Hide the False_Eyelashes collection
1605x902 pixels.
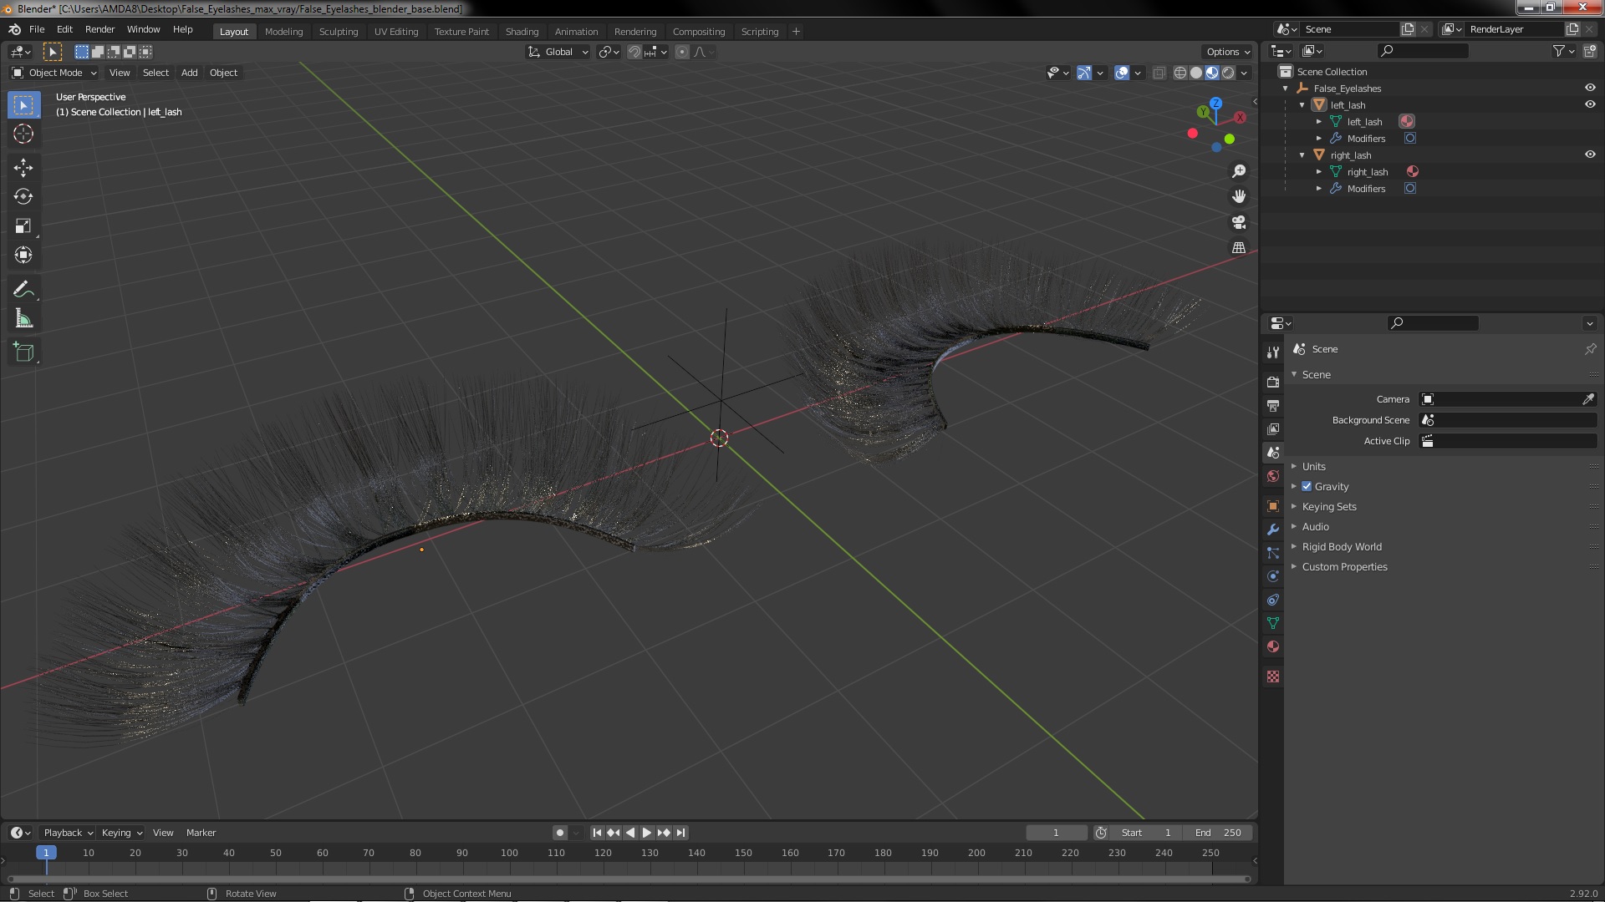(1590, 88)
